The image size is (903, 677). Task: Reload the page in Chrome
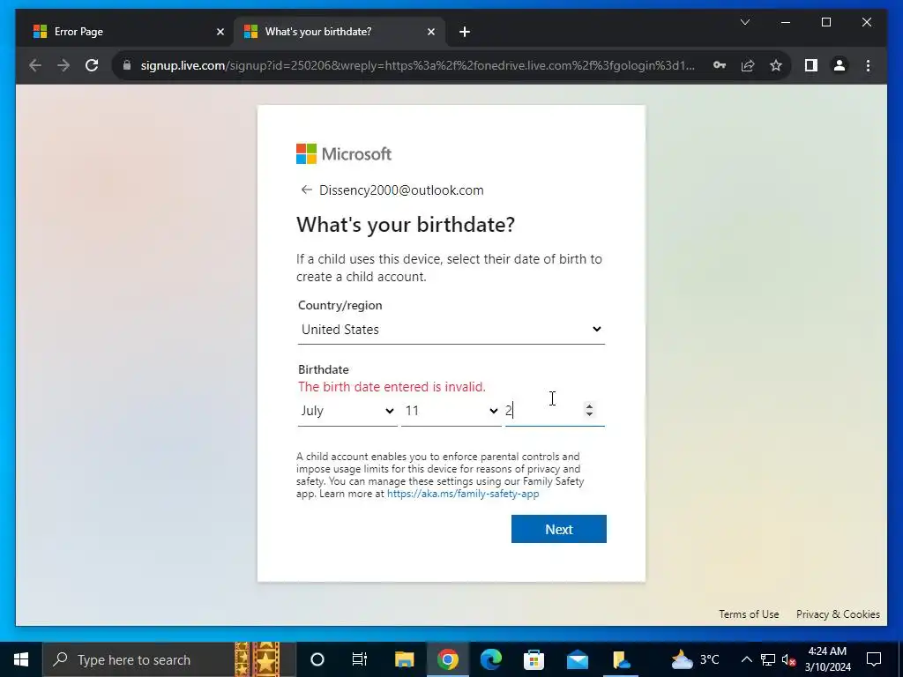(92, 65)
